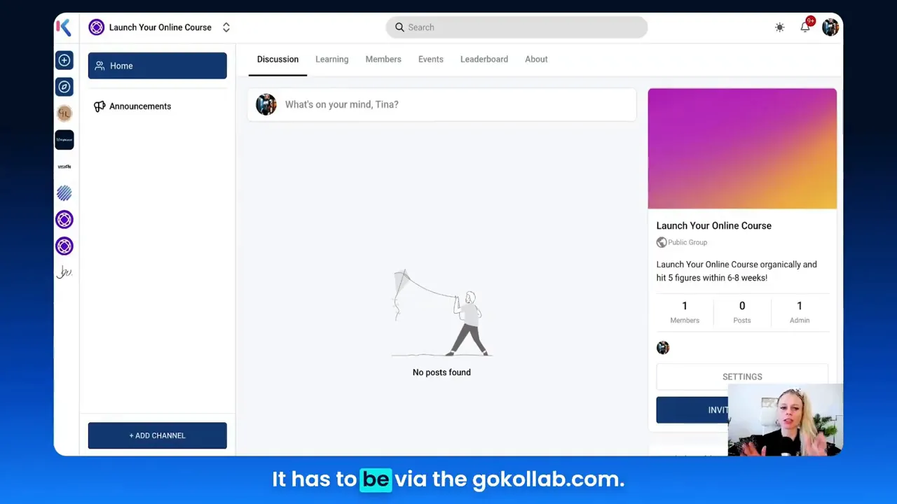Open notifications bell with 9+ badge
Image resolution: width=897 pixels, height=504 pixels.
pos(806,27)
